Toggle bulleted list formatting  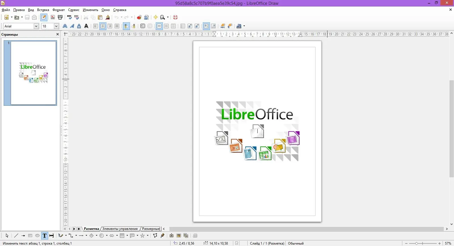(x=183, y=26)
